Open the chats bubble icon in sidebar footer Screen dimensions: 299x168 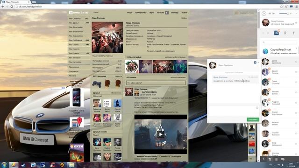[x=283, y=159]
